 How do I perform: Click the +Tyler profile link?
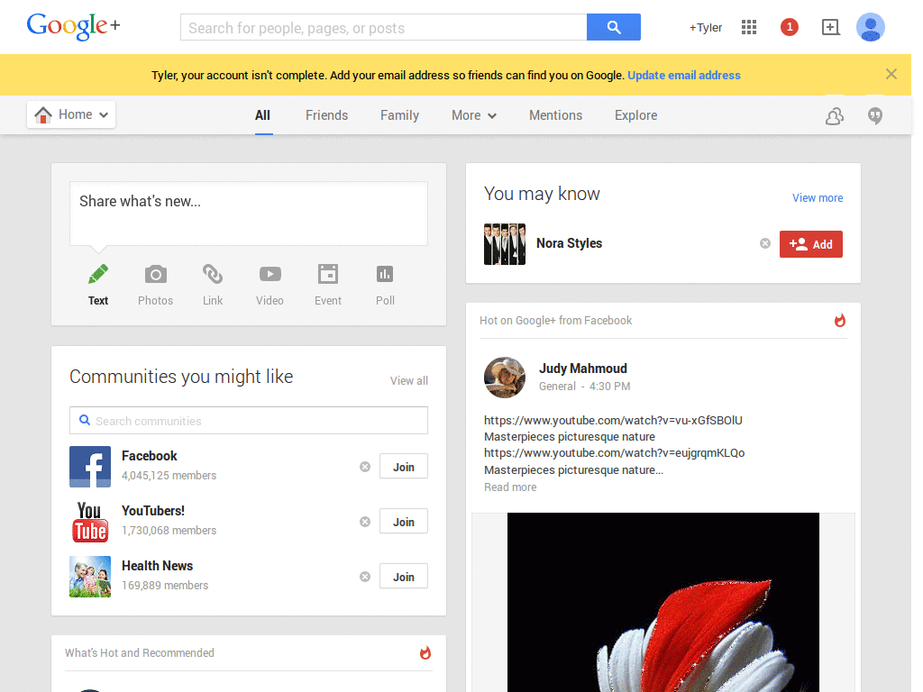706,28
